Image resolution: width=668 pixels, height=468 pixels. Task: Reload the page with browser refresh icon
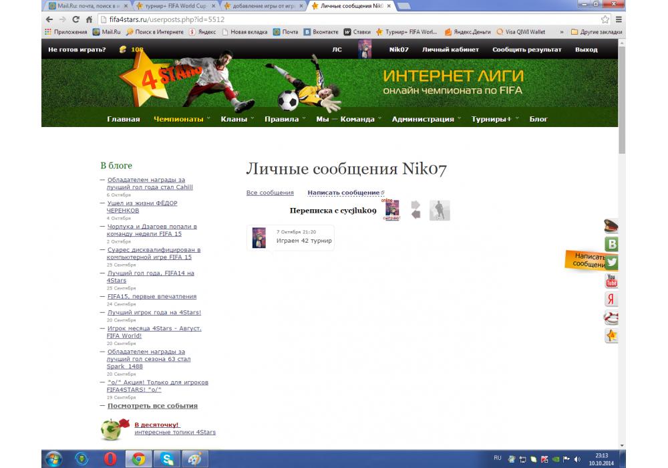pos(75,19)
